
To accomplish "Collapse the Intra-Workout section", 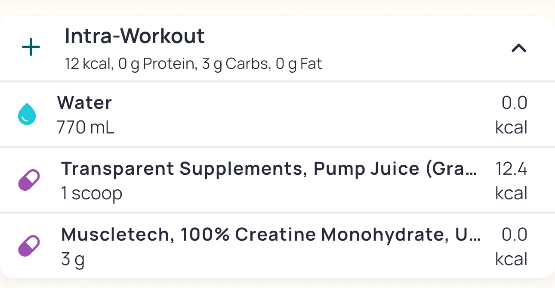I will pyautogui.click(x=518, y=48).
